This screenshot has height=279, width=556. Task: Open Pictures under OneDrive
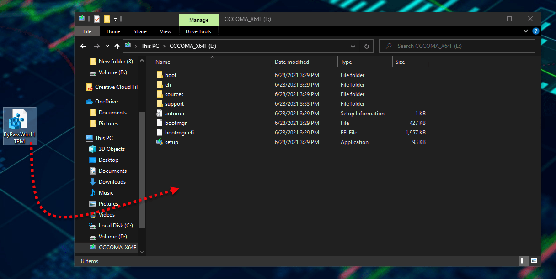[x=108, y=124]
